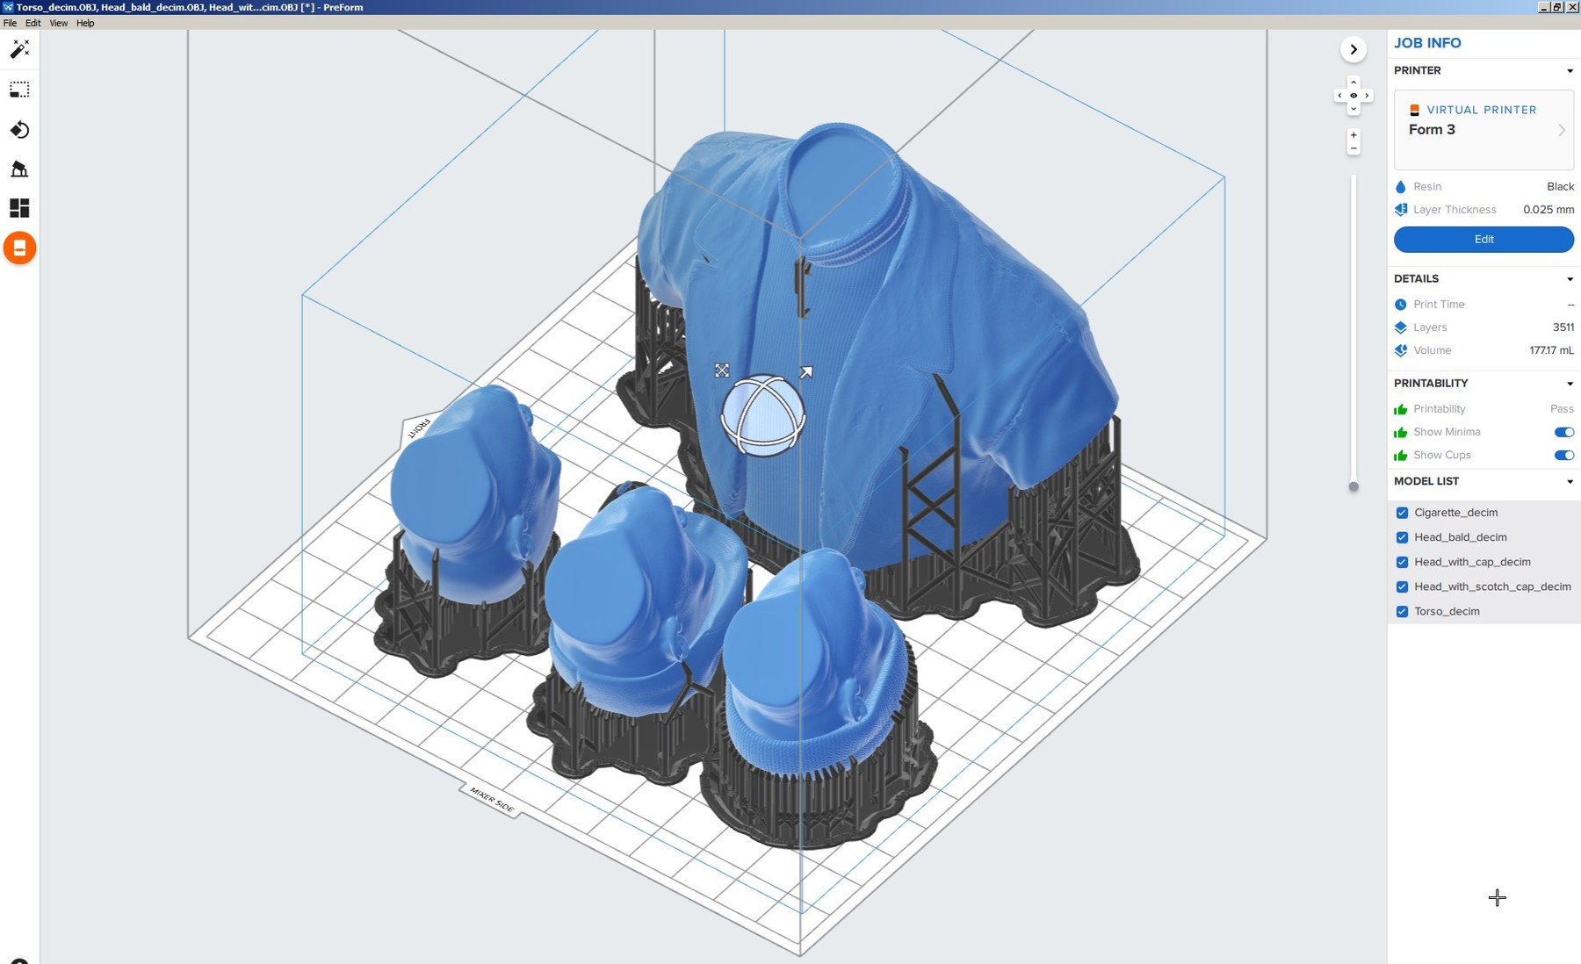Screen dimensions: 1581x964
Task: Open the Layout tool
Action: [x=19, y=208]
